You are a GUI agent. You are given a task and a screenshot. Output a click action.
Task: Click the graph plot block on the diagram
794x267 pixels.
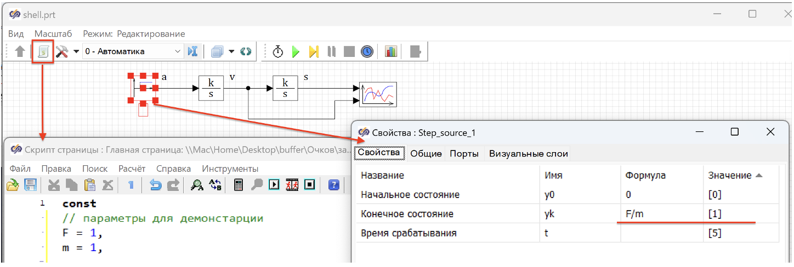(377, 94)
